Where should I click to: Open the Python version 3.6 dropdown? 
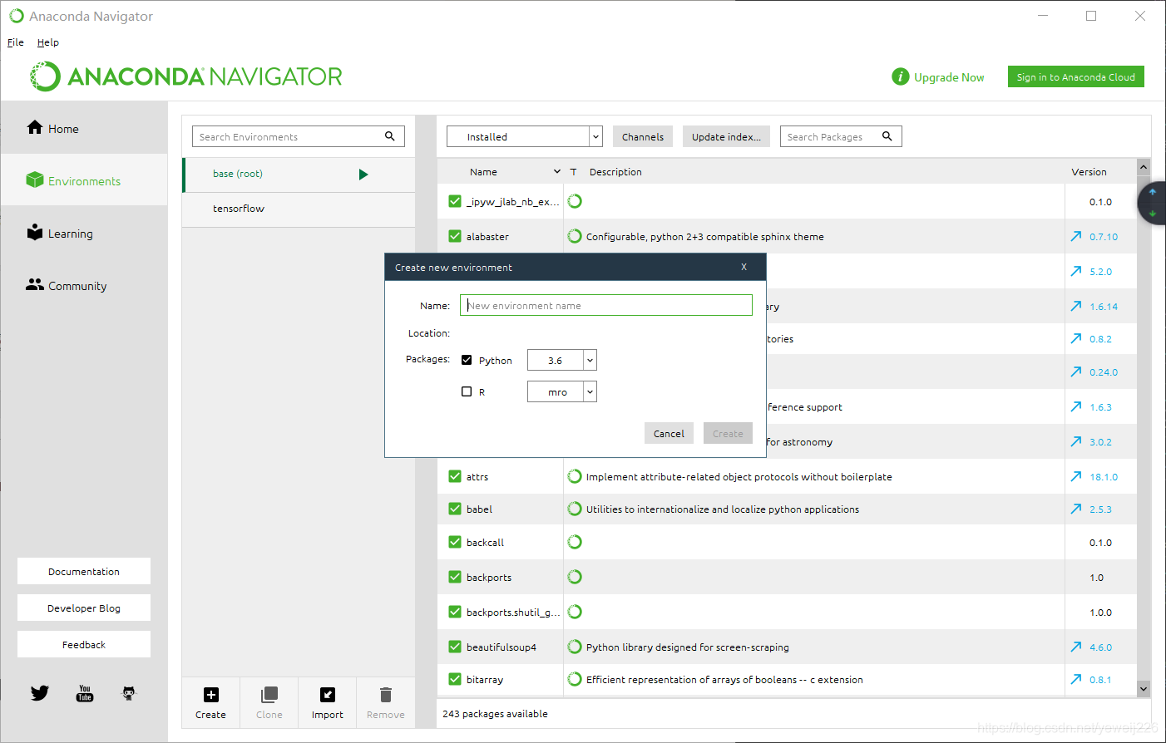pyautogui.click(x=562, y=360)
